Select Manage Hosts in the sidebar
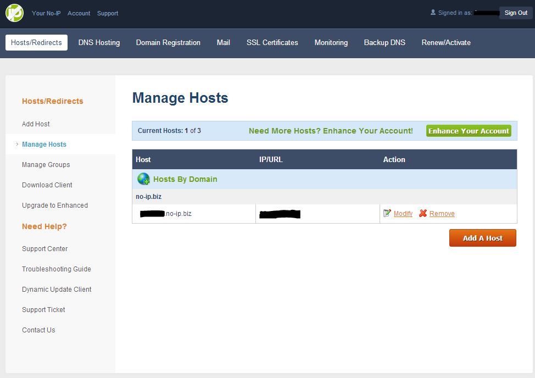Screen dimensions: 535x378 tap(44, 144)
